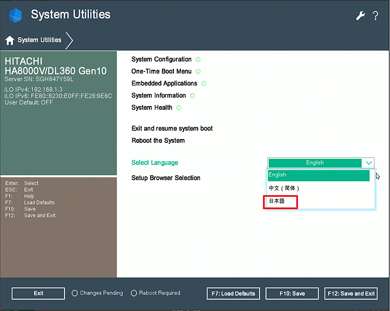The width and height of the screenshot is (390, 311).
Task: Click the User Default: OFF entry
Action: pyautogui.click(x=29, y=102)
